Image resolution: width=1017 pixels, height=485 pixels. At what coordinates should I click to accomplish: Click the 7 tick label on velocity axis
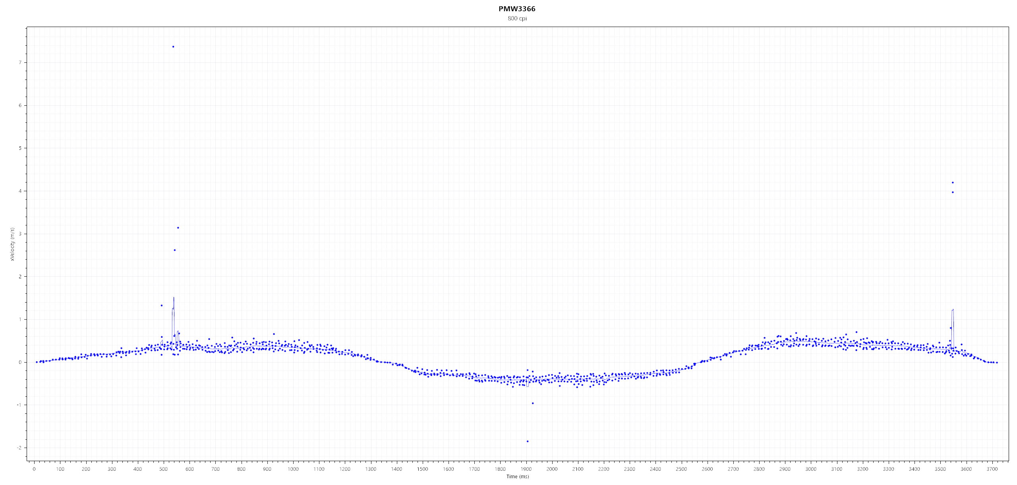pos(20,63)
